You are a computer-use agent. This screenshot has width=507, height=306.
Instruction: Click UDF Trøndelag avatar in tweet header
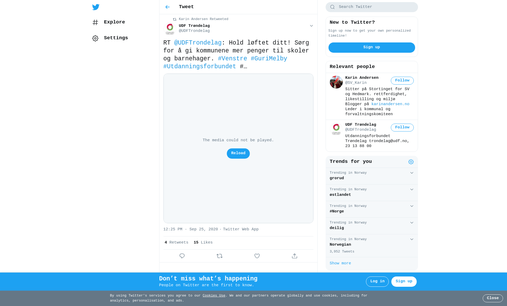click(170, 28)
